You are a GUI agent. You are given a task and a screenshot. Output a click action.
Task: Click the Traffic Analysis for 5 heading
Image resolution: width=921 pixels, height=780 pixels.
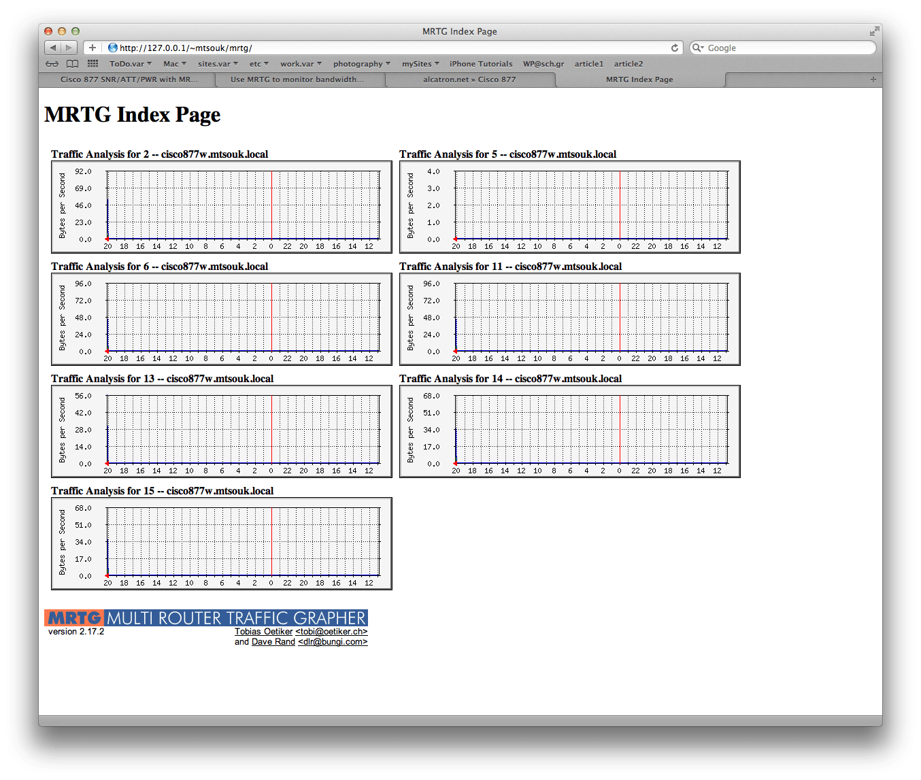coord(508,154)
